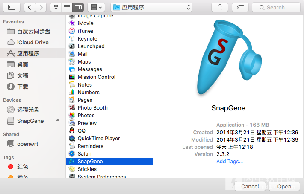Select the Stickies name text

click(x=87, y=169)
